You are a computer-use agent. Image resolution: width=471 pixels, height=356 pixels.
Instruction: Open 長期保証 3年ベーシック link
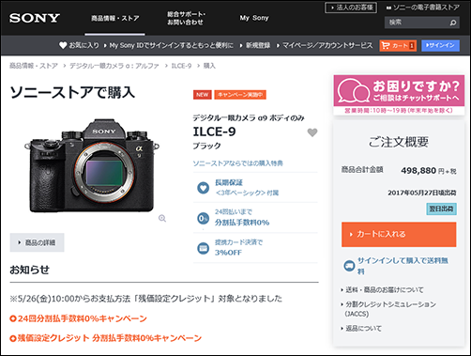(x=247, y=187)
